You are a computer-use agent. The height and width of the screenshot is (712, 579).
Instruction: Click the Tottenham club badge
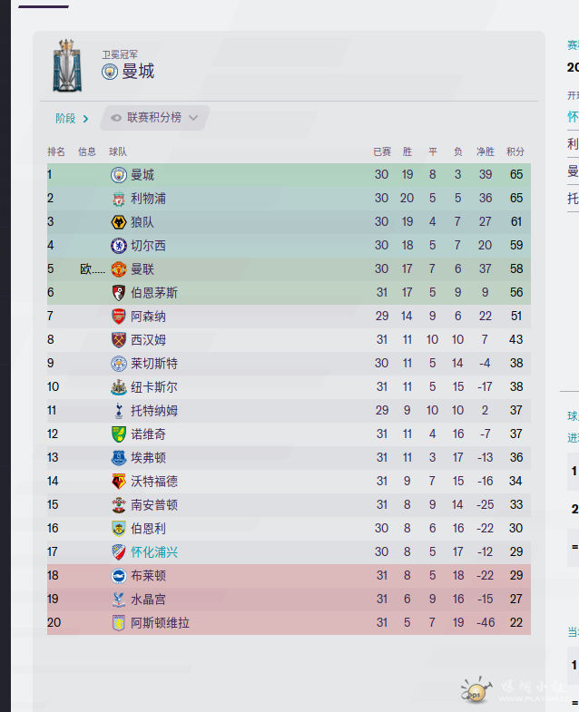pyautogui.click(x=118, y=411)
